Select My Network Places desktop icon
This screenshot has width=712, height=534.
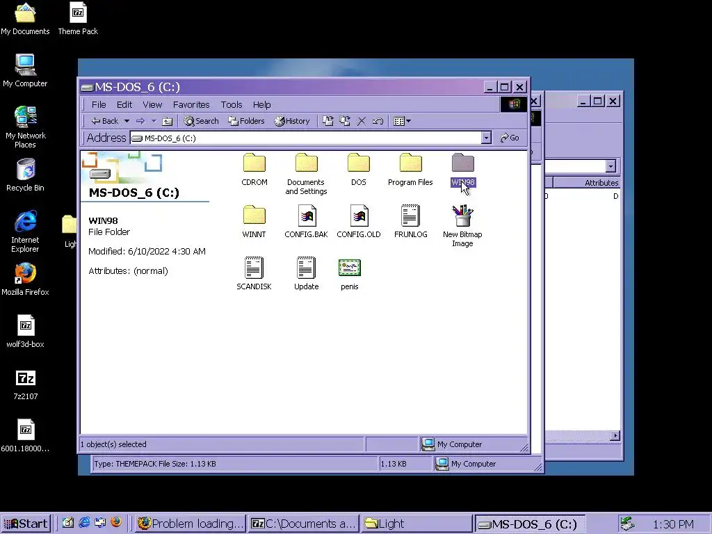26,128
